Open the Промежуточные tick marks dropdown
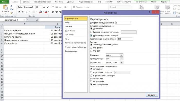This screenshot has height=101, width=180. [122, 59]
